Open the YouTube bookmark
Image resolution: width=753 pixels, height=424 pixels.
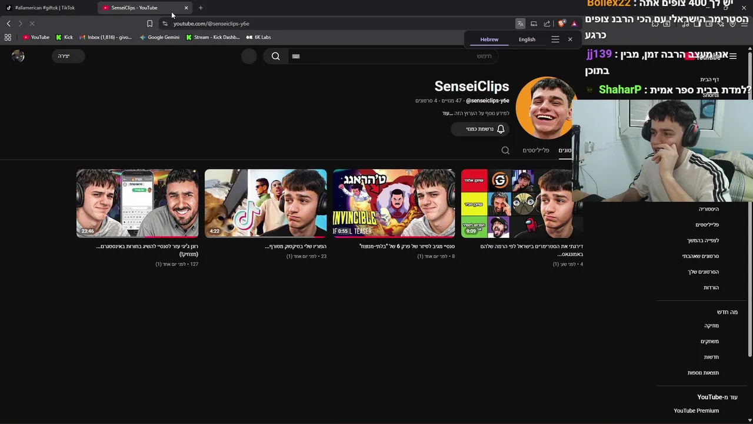36,37
